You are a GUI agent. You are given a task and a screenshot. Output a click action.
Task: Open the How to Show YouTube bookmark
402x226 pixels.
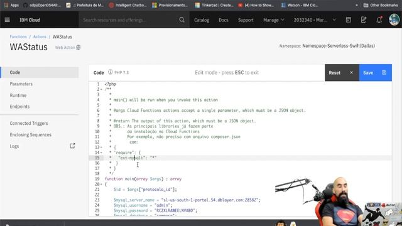256,5
